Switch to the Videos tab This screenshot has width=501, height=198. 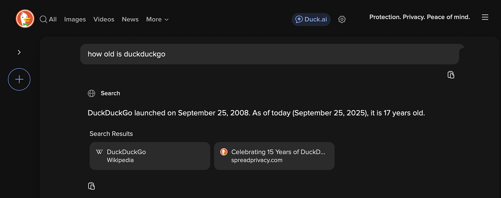104,19
